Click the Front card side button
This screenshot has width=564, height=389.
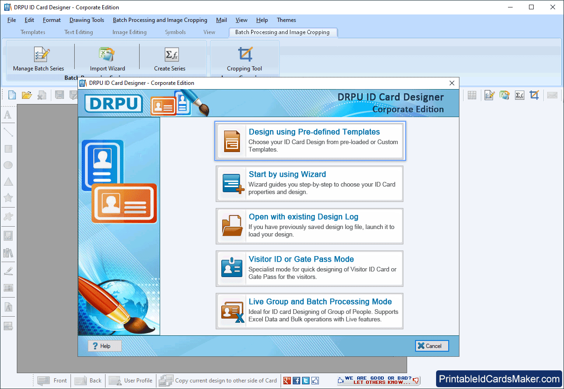[x=52, y=381]
